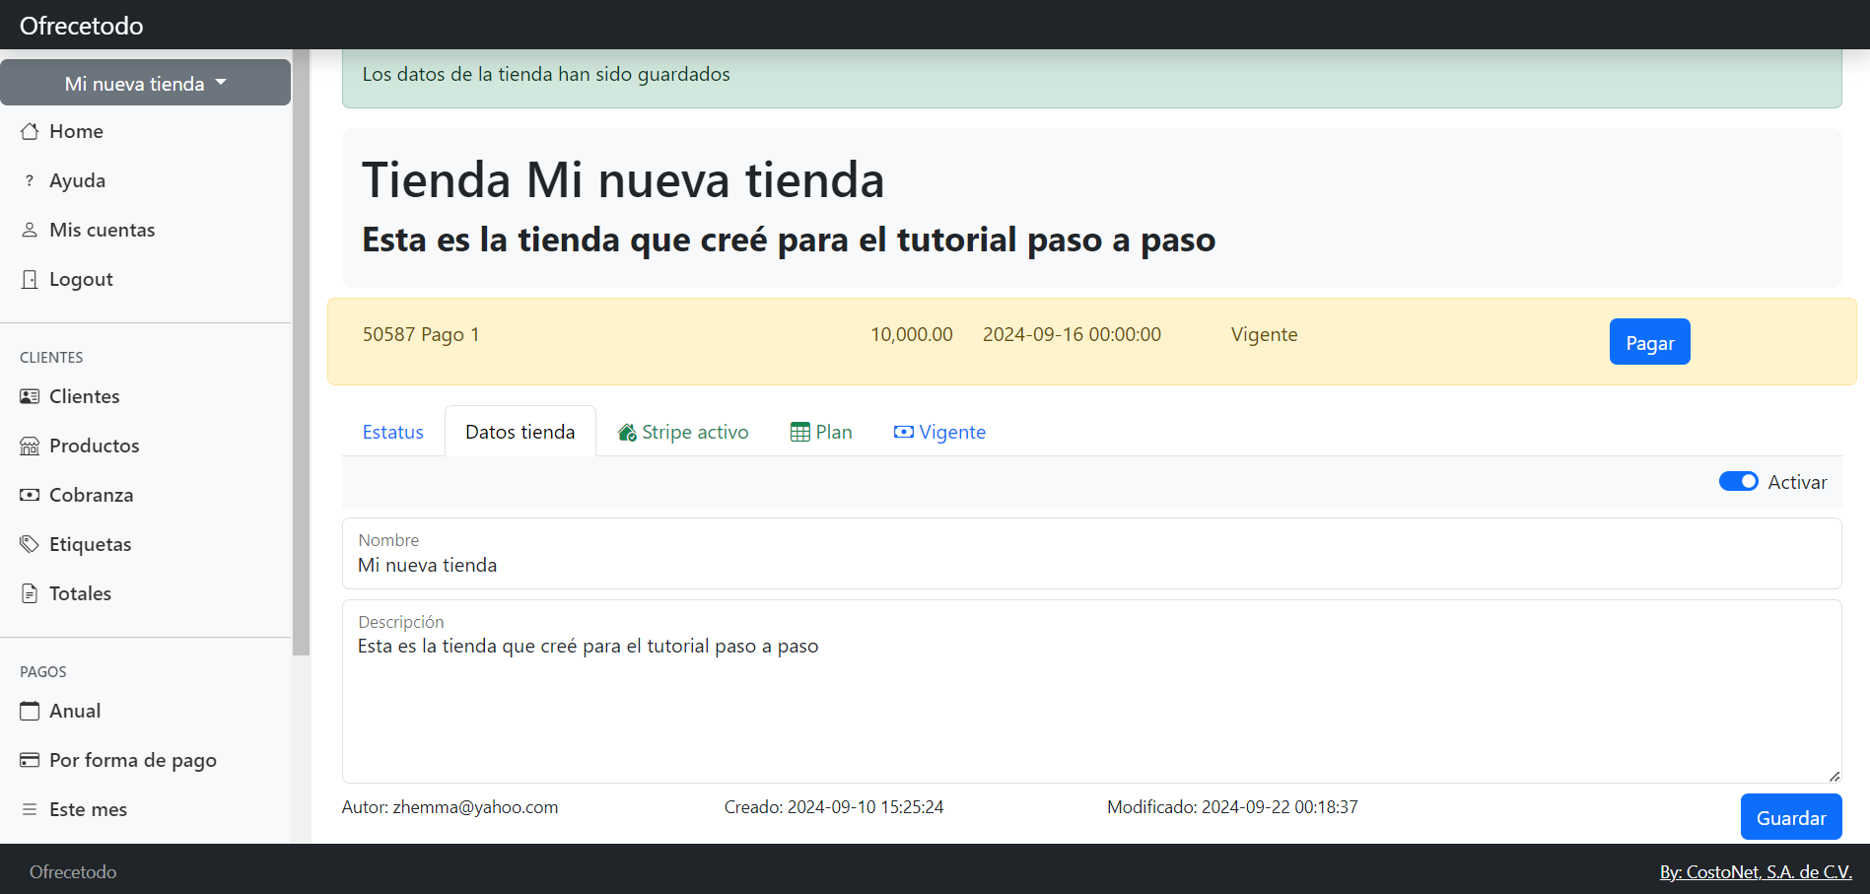
Task: Click the sidebar vertical scrollbar
Action: 301,355
